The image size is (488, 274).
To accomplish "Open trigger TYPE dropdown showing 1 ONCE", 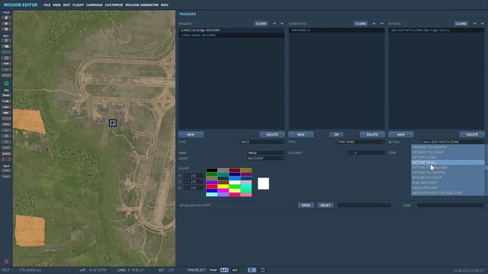I will (x=261, y=142).
